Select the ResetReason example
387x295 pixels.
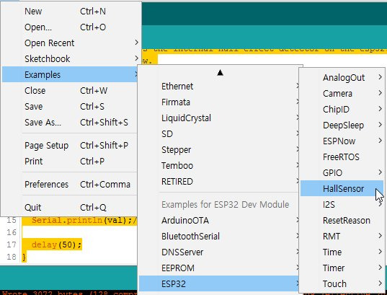[342, 220]
